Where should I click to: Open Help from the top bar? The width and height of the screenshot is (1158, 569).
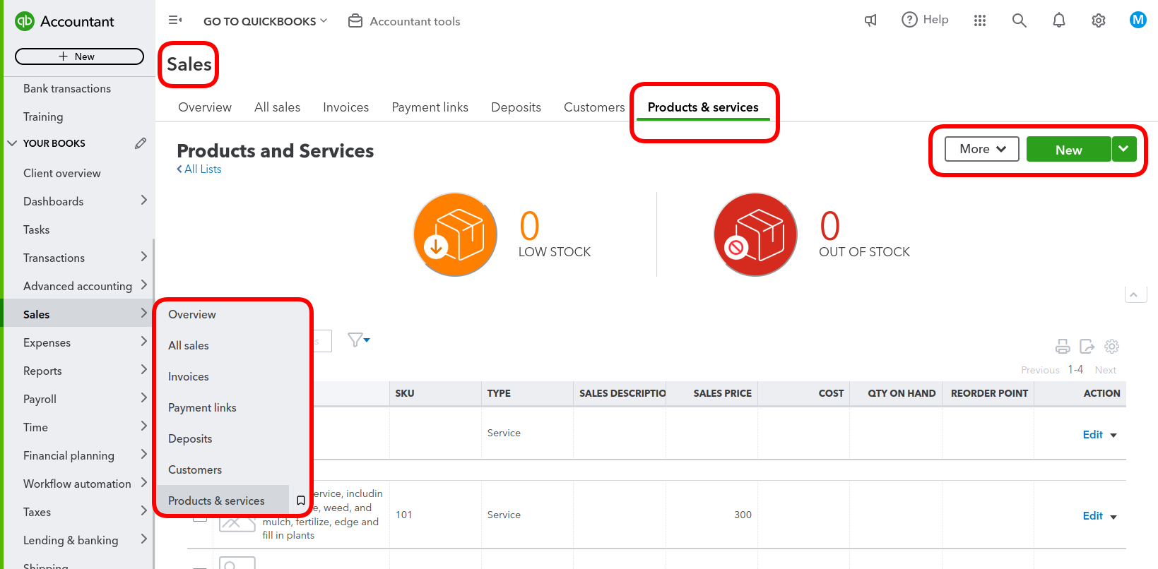tap(925, 20)
